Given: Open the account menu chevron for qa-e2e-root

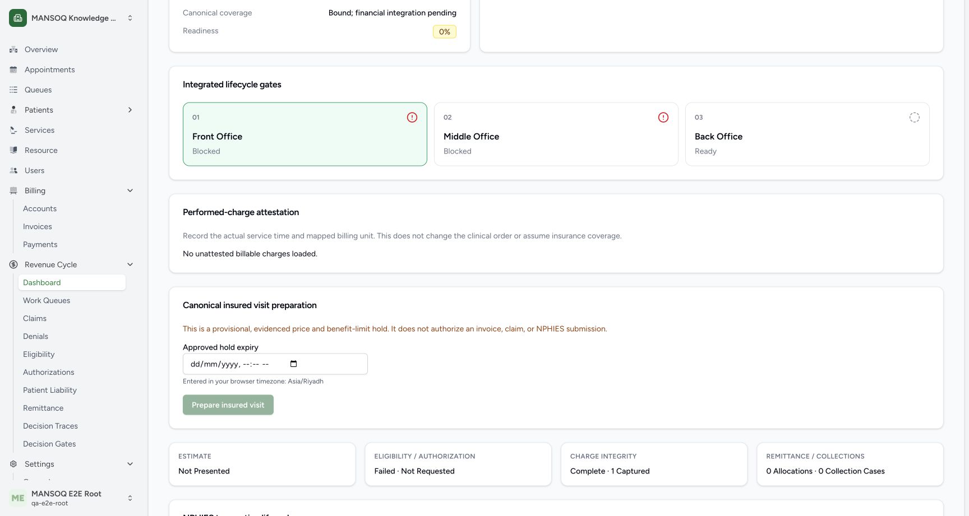Looking at the screenshot, I should pyautogui.click(x=130, y=498).
